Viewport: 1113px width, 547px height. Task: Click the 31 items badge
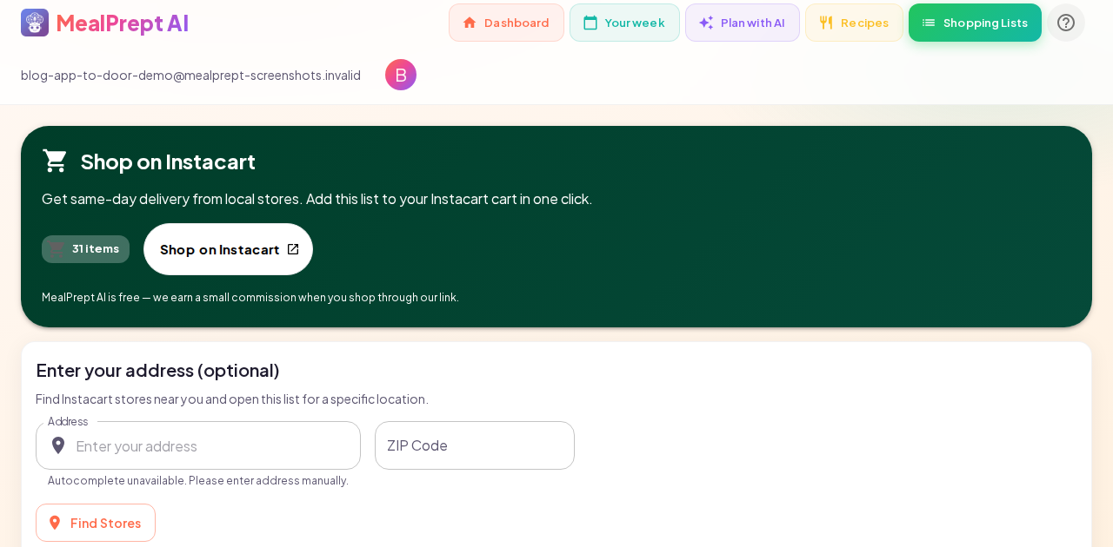pos(85,249)
